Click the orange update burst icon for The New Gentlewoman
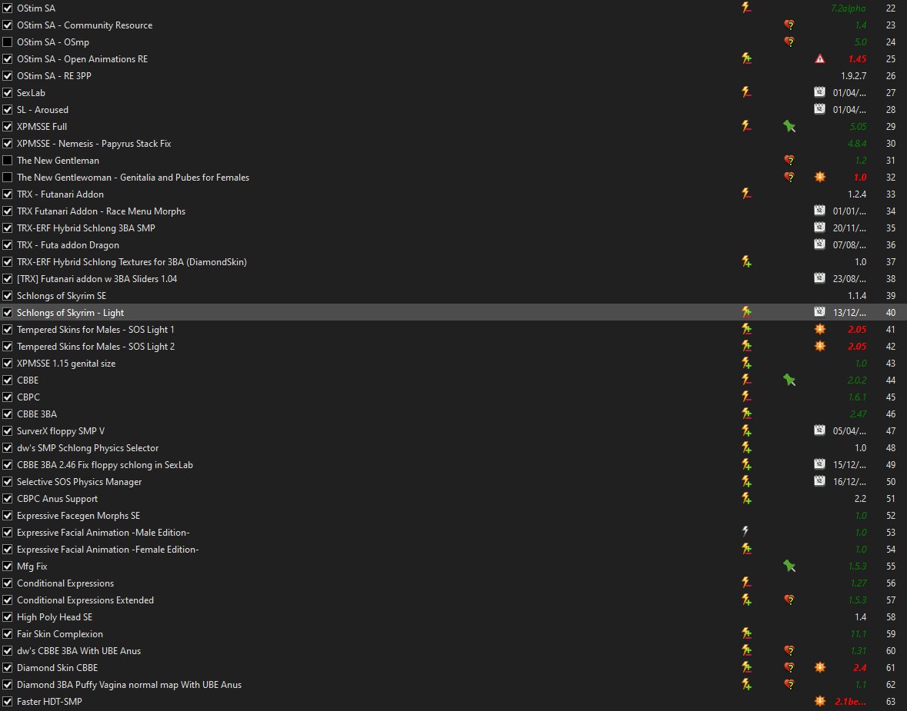 point(819,177)
